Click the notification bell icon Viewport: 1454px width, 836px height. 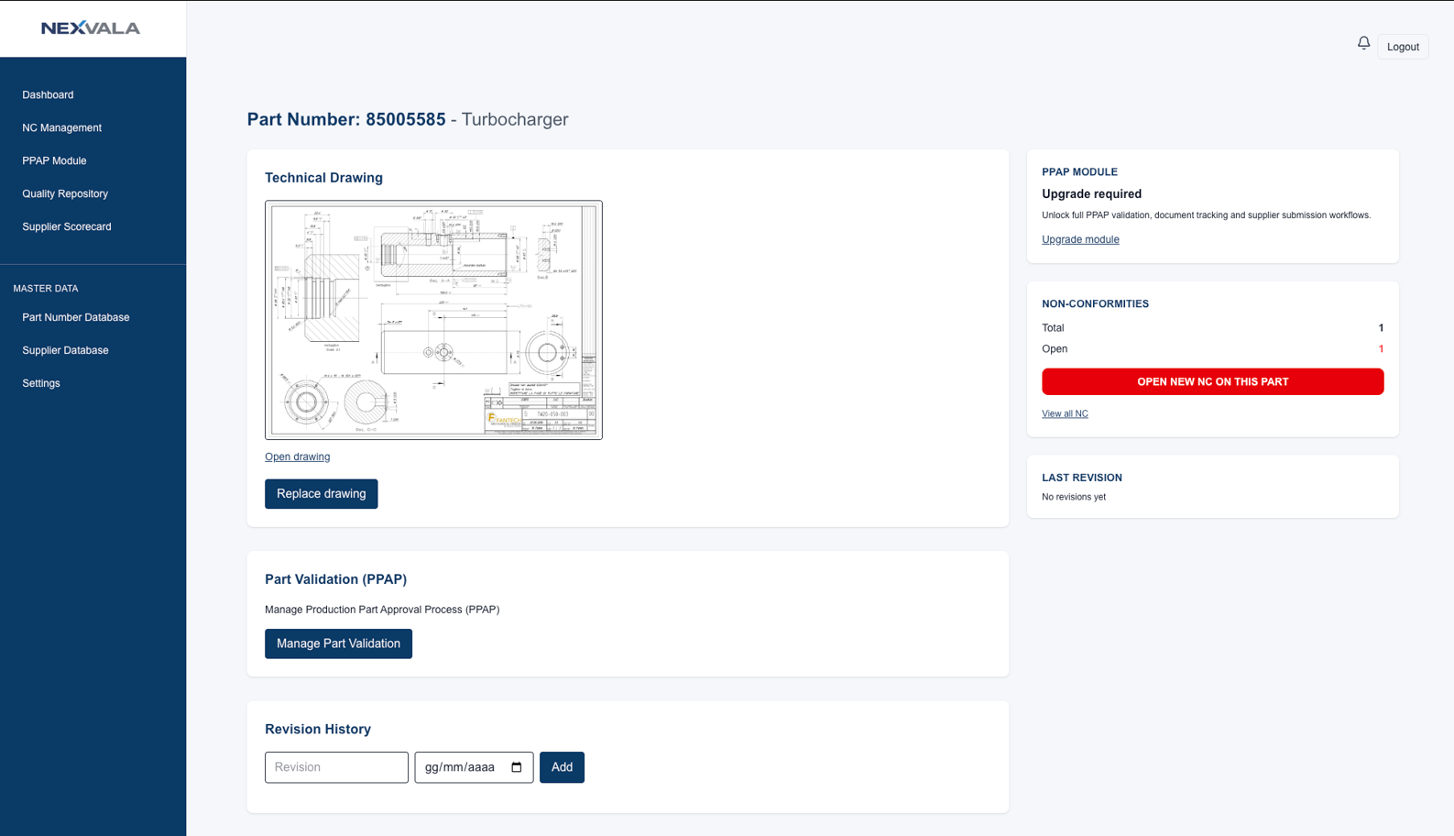pyautogui.click(x=1363, y=43)
